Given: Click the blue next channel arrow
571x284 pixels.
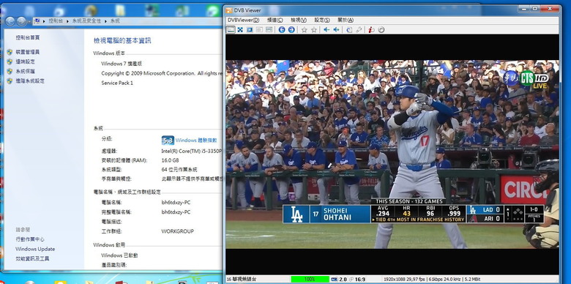Looking at the screenshot, I should 291,30.
